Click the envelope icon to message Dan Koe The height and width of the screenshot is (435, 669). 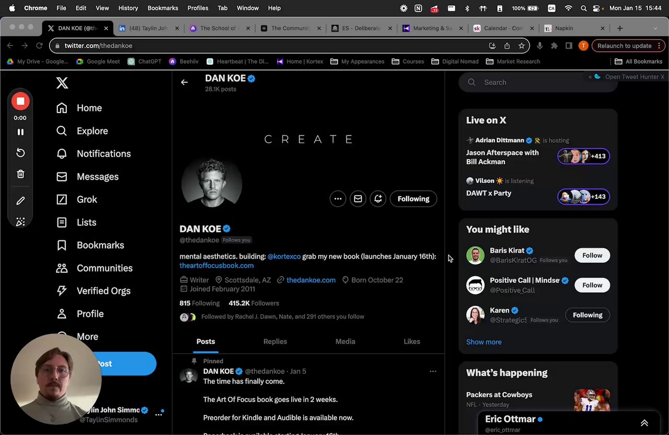tap(358, 199)
